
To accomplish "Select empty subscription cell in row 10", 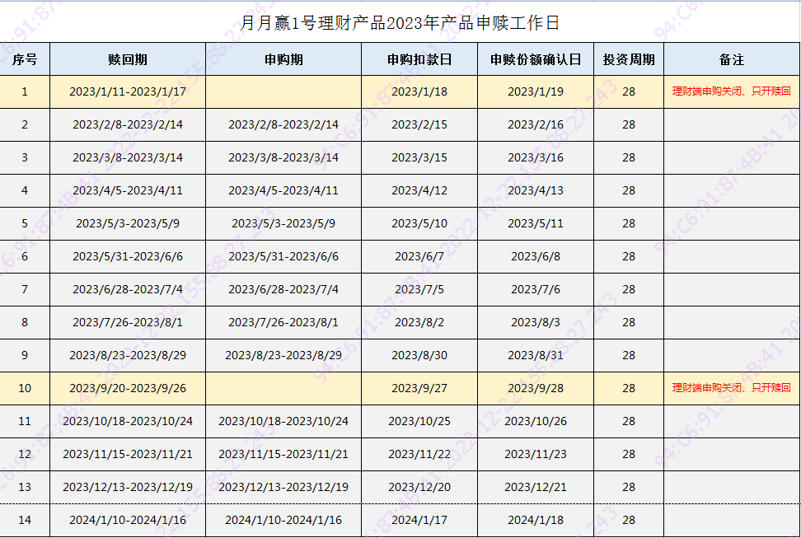I will (283, 388).
